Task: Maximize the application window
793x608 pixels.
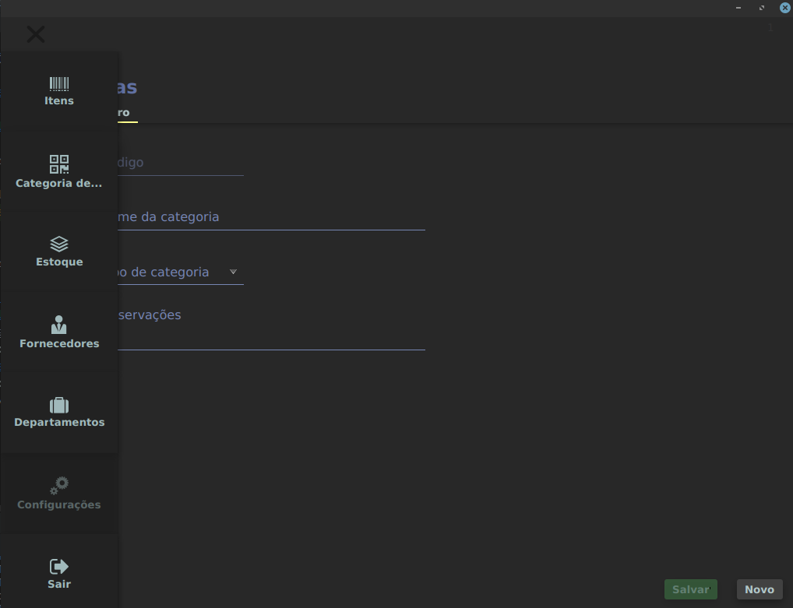Action: (x=762, y=8)
